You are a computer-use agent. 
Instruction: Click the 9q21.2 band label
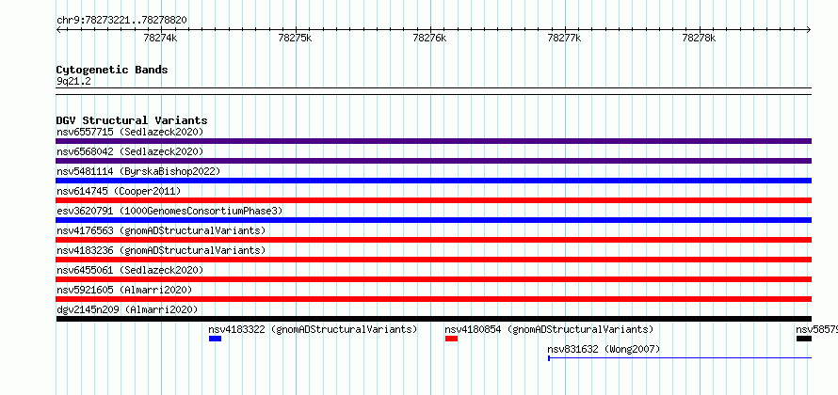73,81
